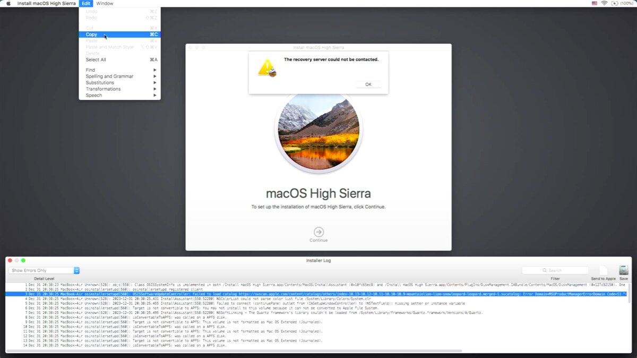The height and width of the screenshot is (358, 637).
Task: Open the Install macOS High Sierra menu
Action: coord(47,3)
